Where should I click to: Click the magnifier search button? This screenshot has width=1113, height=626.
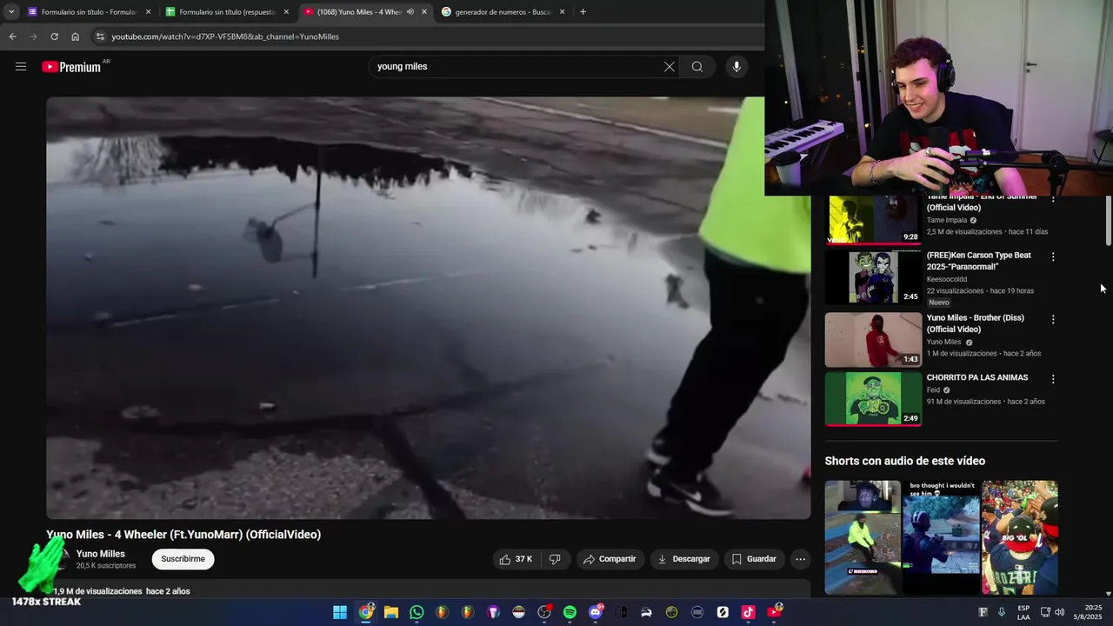point(697,67)
